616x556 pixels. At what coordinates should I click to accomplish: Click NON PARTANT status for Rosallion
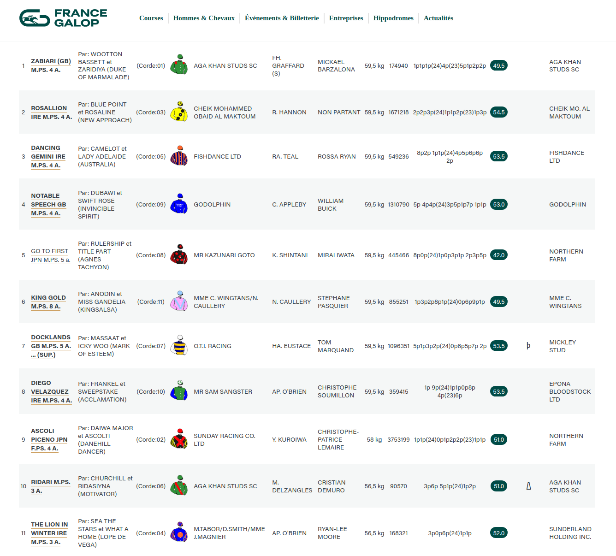[339, 112]
